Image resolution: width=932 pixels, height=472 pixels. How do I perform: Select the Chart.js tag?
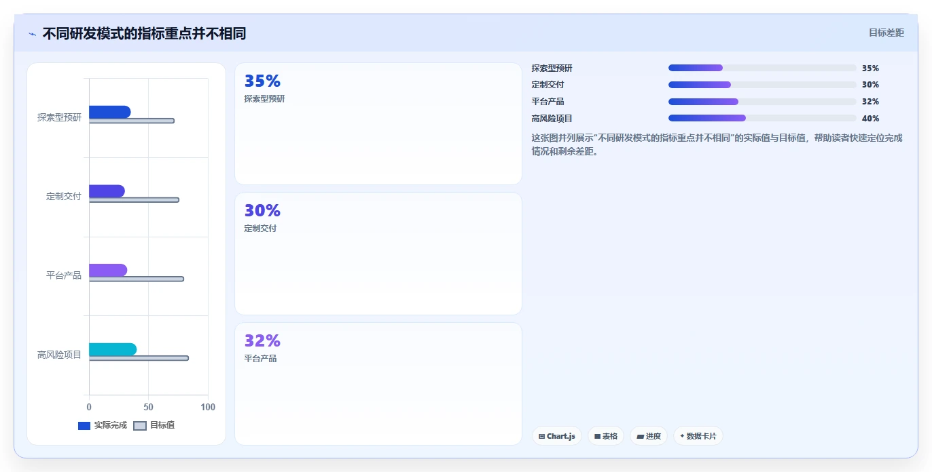(557, 436)
